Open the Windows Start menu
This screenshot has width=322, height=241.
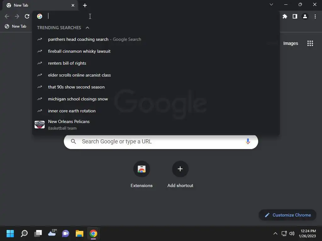pyautogui.click(x=10, y=233)
